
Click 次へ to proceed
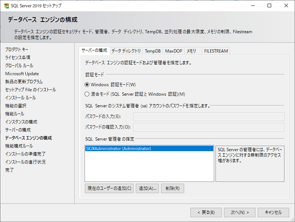coord(239,212)
